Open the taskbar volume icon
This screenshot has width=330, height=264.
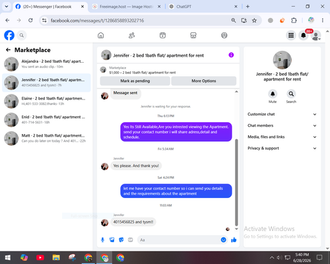[x=279, y=257]
